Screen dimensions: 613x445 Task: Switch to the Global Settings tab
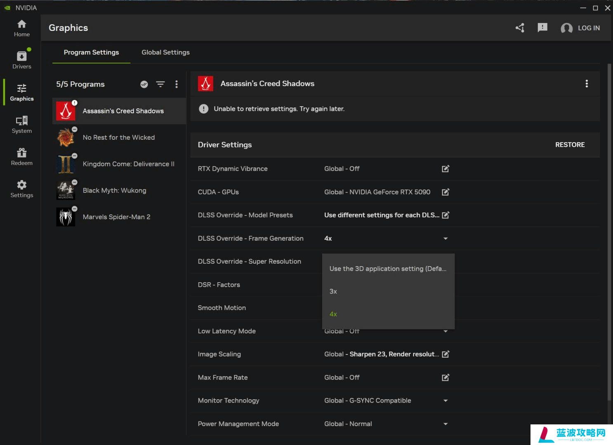coord(165,52)
